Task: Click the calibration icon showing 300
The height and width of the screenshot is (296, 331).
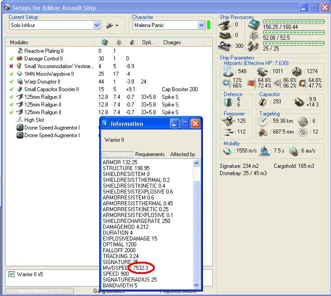Action: 225,46
